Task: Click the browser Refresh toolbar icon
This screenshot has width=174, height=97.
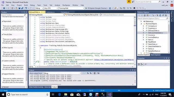Action: (110, 8)
